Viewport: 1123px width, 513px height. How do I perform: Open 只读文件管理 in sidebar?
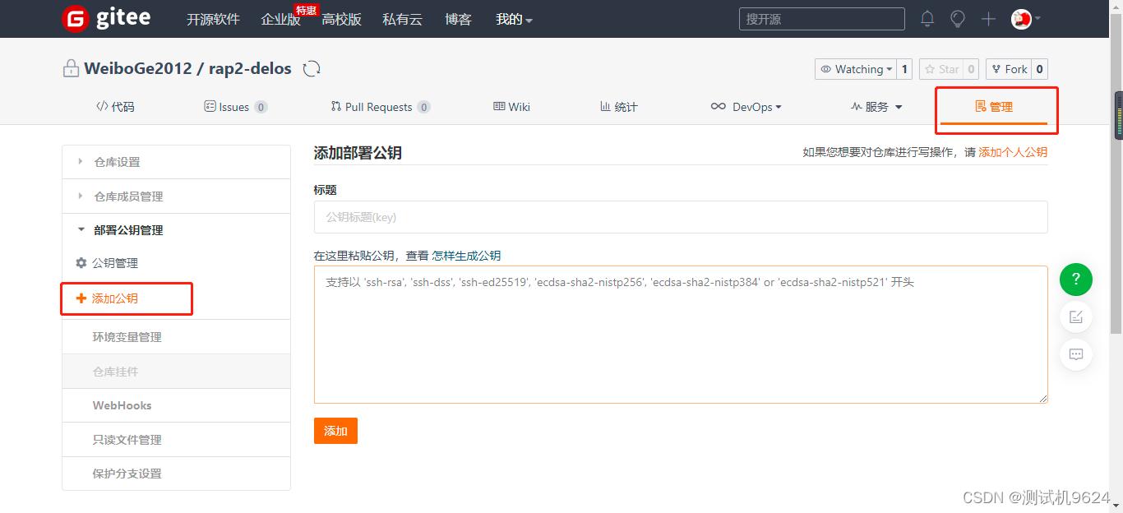[176, 440]
